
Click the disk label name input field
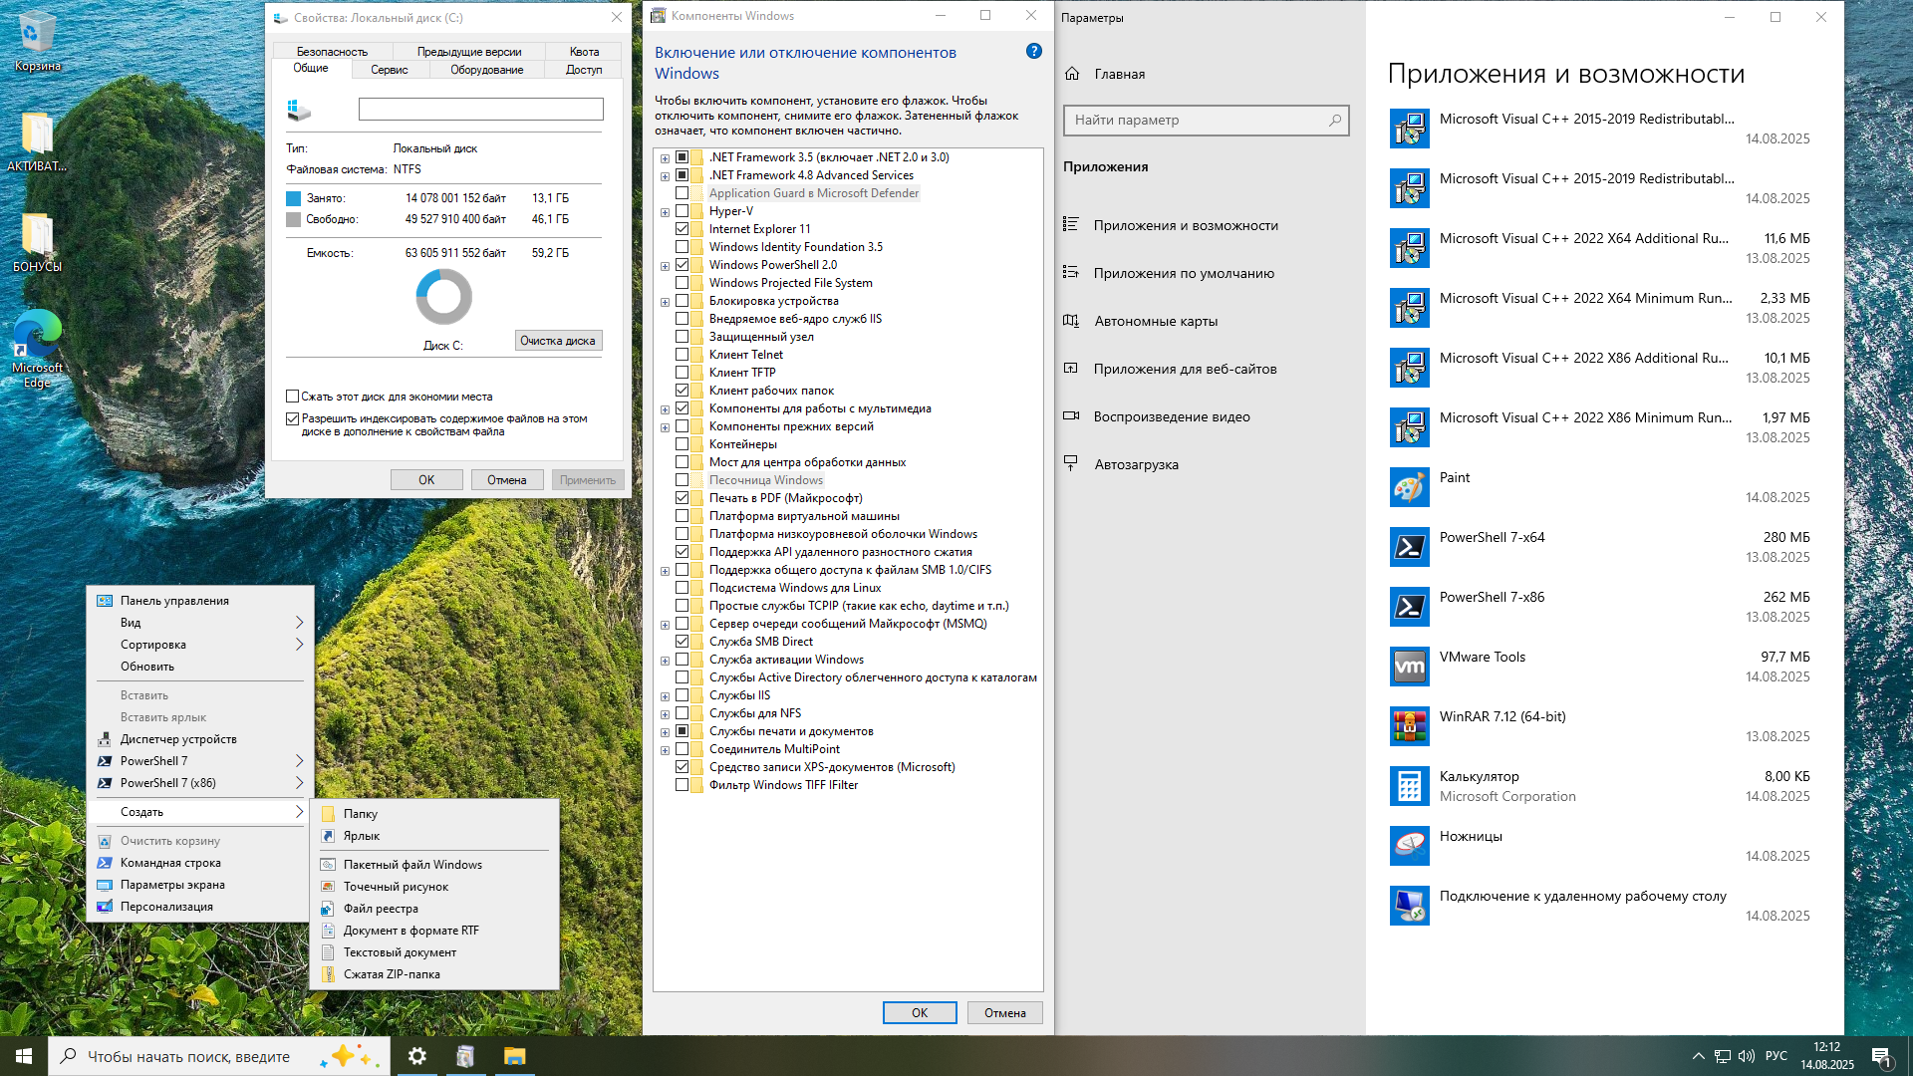(481, 110)
